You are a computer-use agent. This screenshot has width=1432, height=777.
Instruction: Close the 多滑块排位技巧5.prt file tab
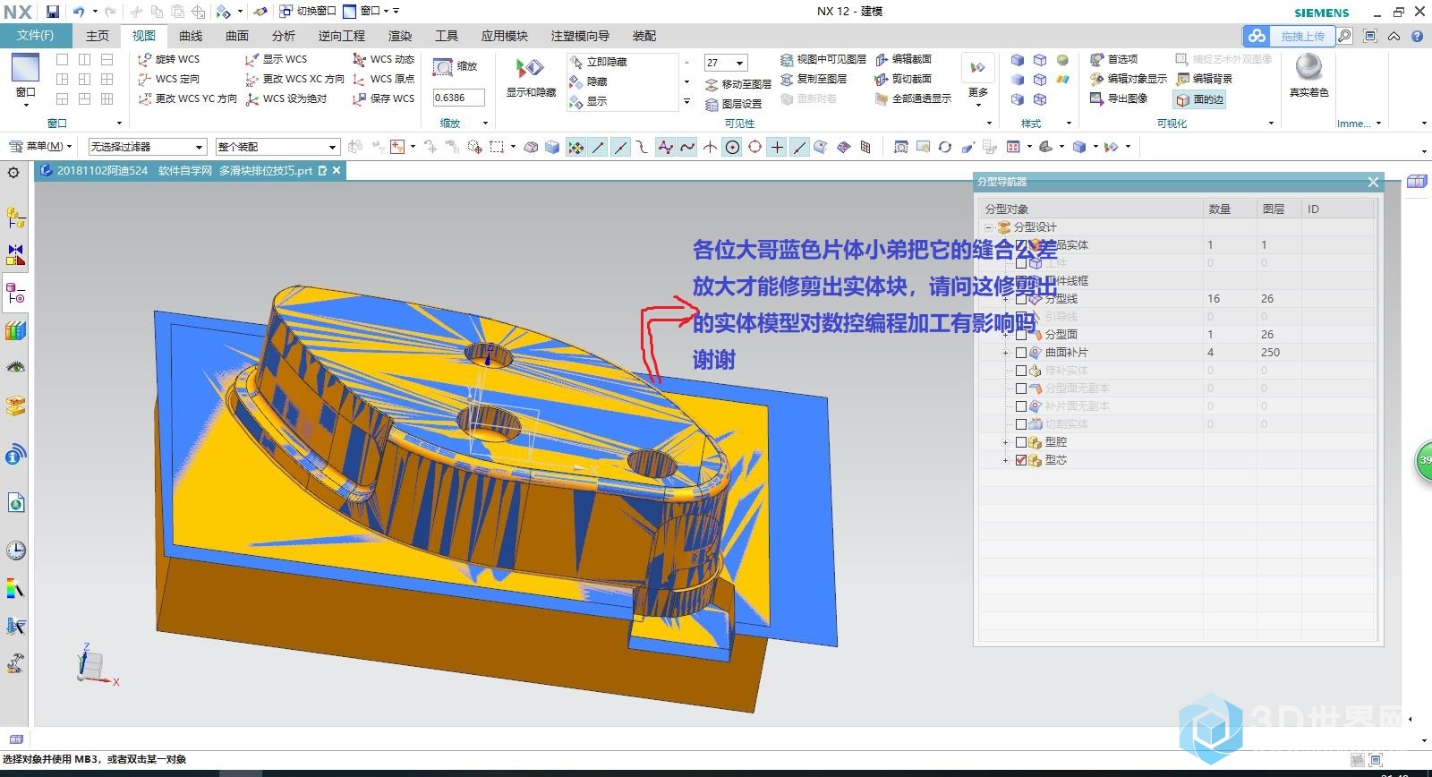point(337,170)
